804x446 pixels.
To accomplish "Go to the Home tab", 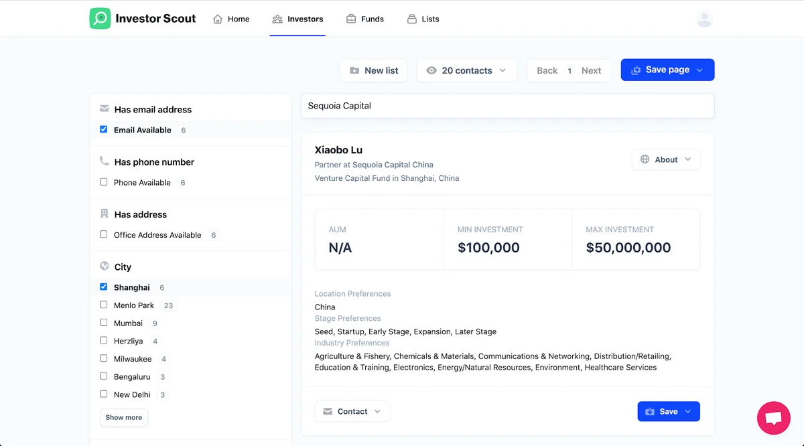I will [x=231, y=19].
